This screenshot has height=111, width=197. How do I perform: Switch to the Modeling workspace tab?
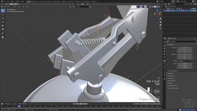click(35, 2)
